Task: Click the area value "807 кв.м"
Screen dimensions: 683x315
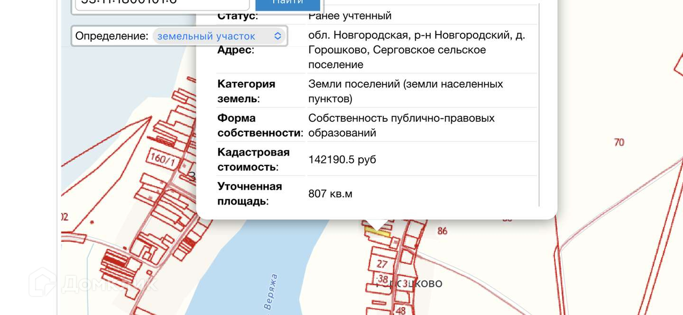Action: click(x=330, y=194)
